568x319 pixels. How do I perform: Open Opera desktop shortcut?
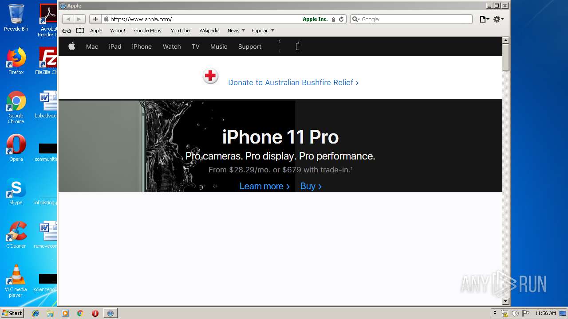click(16, 148)
